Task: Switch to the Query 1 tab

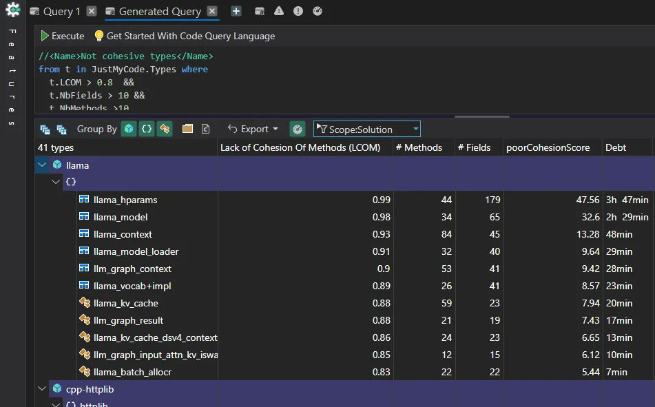Action: pos(61,11)
